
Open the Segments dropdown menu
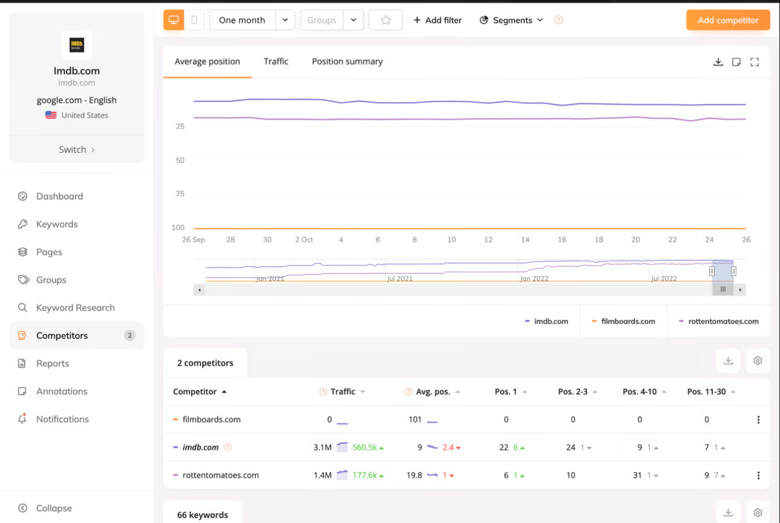click(x=511, y=20)
